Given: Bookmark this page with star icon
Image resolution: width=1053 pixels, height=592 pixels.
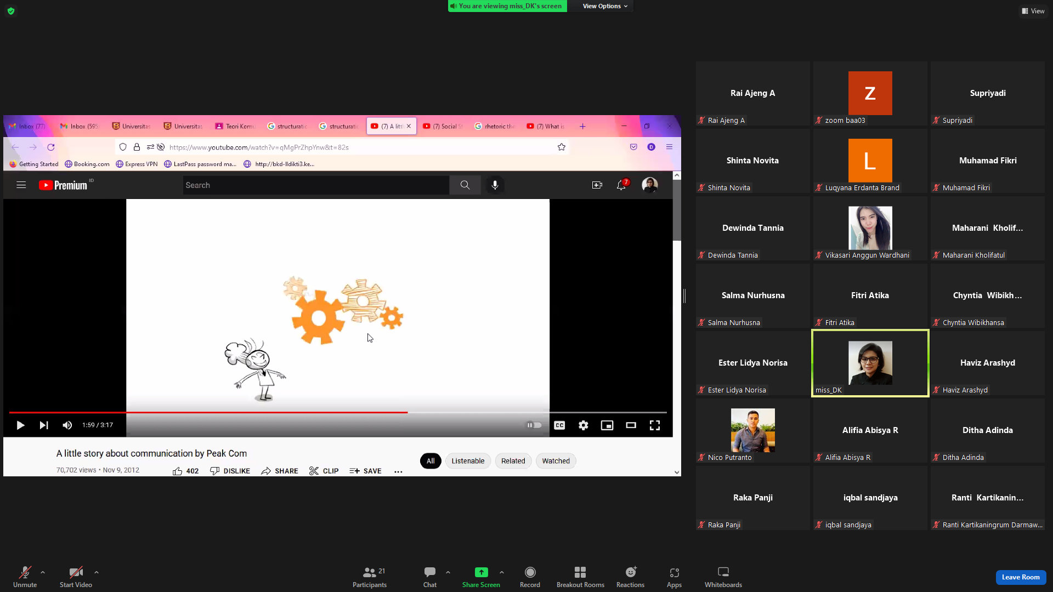Looking at the screenshot, I should [562, 147].
